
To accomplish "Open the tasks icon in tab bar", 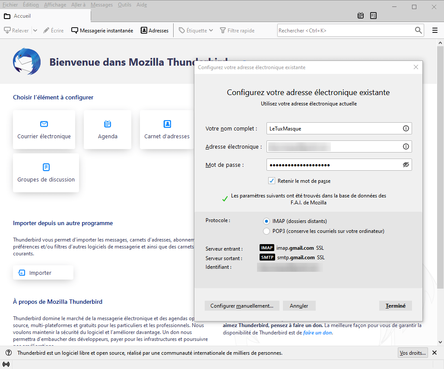I will tap(374, 16).
